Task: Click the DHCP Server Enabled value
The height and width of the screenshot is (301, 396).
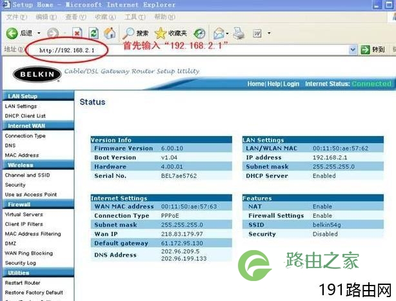Action: click(324, 176)
